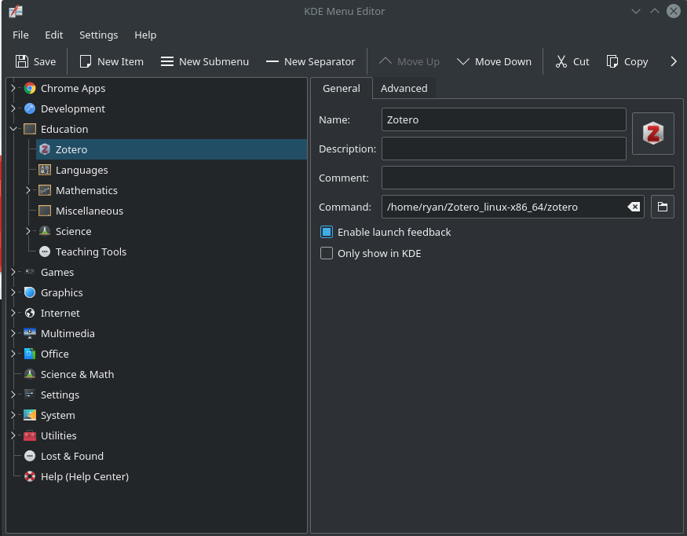
Task: Select the System category label
Action: (58, 416)
